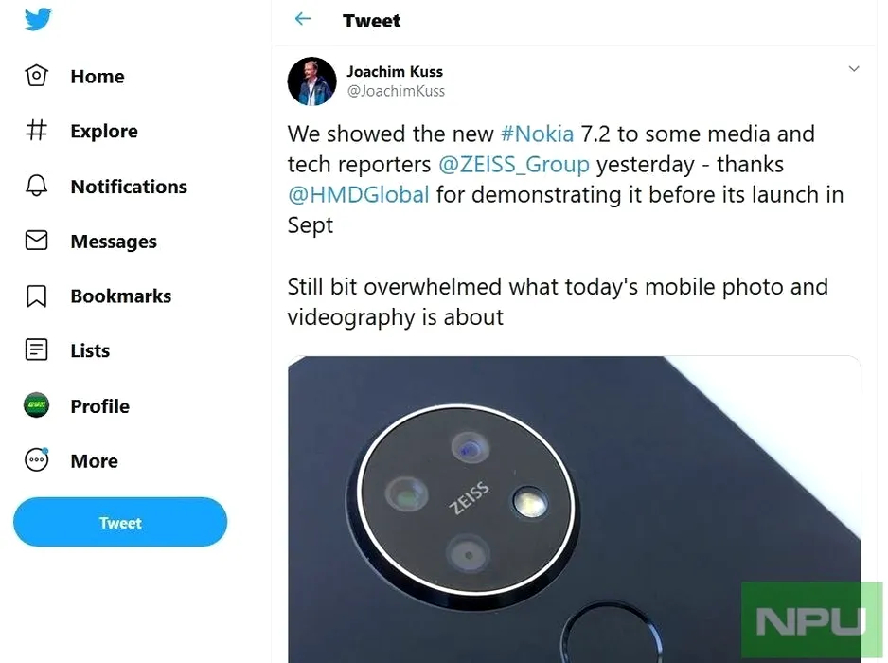The height and width of the screenshot is (663, 888).
Task: Select the Bookmarks menu label
Action: (121, 296)
